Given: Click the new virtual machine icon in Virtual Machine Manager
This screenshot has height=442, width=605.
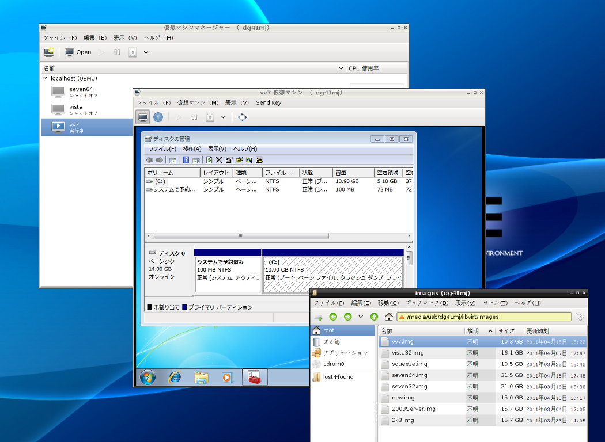Looking at the screenshot, I should [49, 52].
